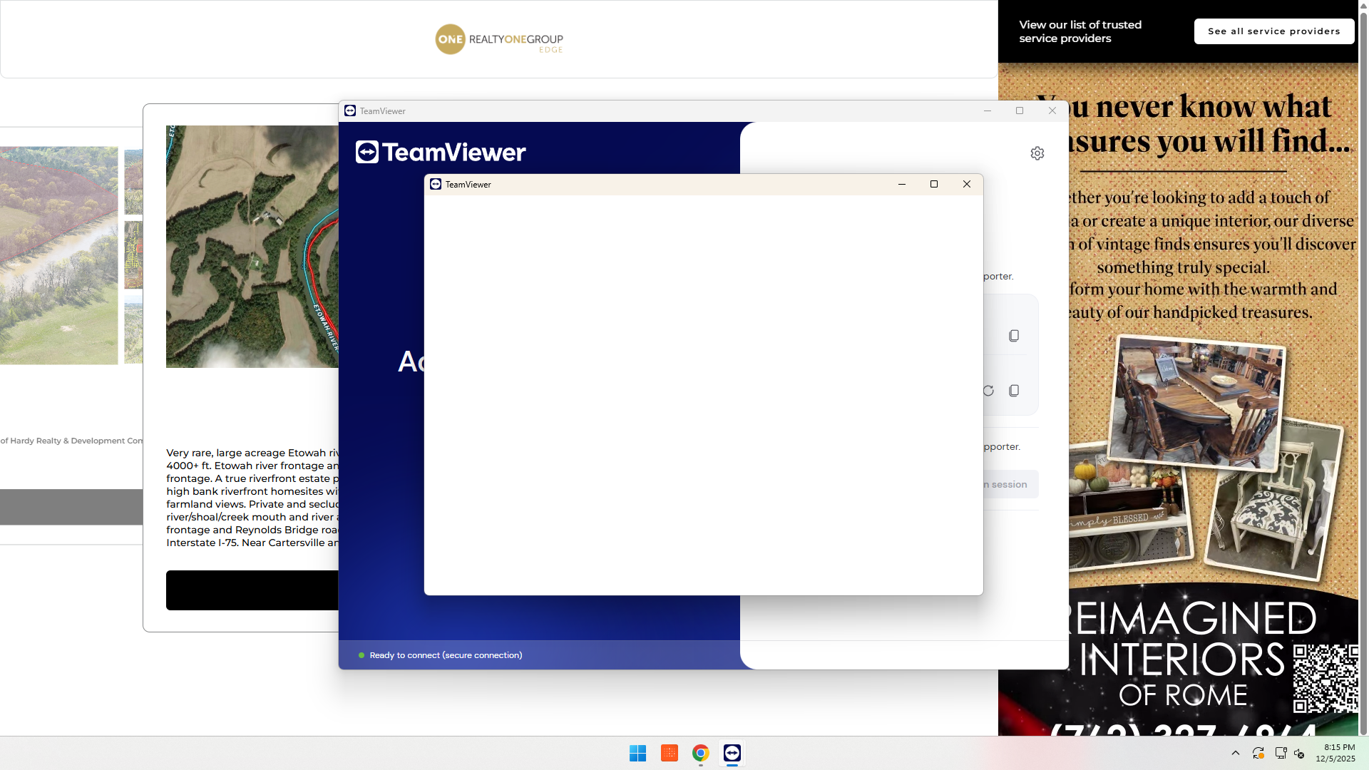Screen dimensions: 1369x770
Task: Click the See all service providers button
Action: click(x=1273, y=31)
